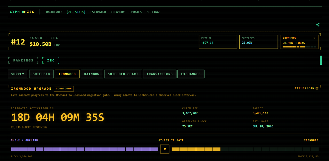Viewport: 329px width, 161px height.
Task: Click the ZCASH · ZEC title
Action: tap(44, 38)
